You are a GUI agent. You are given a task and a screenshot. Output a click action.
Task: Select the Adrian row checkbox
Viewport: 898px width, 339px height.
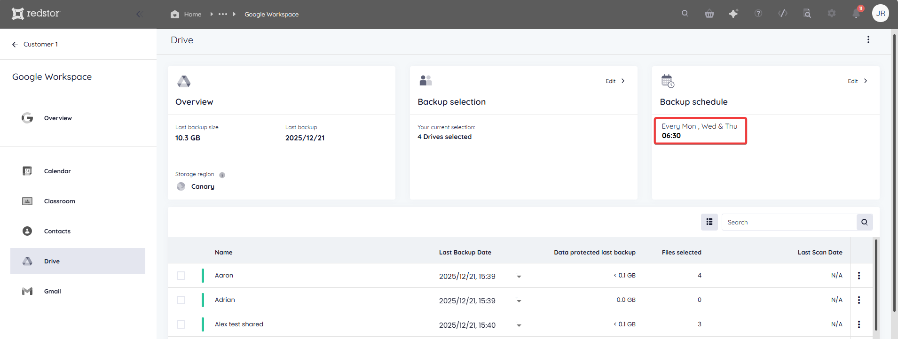(x=181, y=300)
